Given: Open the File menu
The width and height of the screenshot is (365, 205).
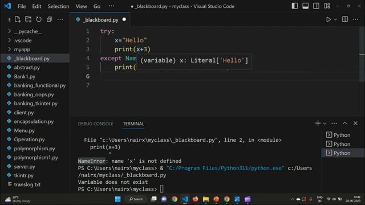Looking at the screenshot, I should coord(22,6).
